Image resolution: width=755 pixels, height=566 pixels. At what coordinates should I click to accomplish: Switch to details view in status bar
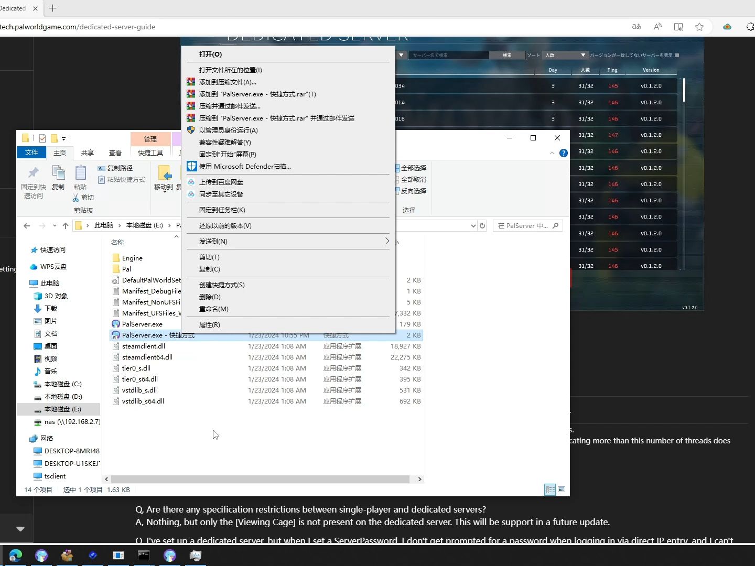[550, 489]
